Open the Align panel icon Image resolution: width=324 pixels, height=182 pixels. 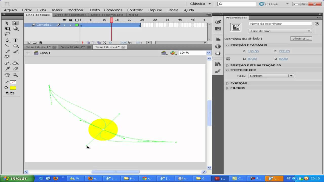click(x=218, y=39)
